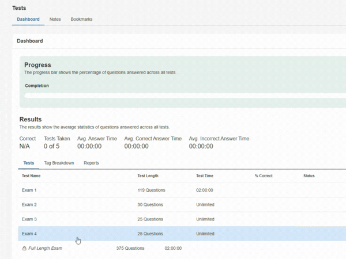Click the % Correct column header
The image size is (346, 259).
click(264, 176)
